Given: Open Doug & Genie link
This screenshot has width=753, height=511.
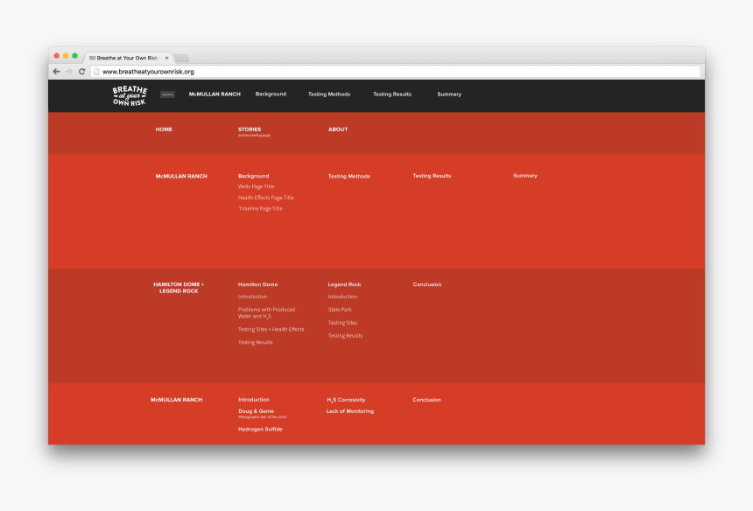Looking at the screenshot, I should [256, 411].
